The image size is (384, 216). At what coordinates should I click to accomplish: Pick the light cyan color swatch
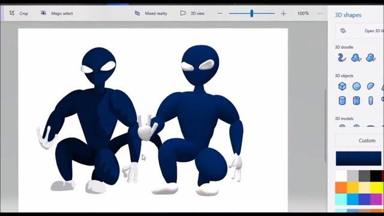(341, 199)
